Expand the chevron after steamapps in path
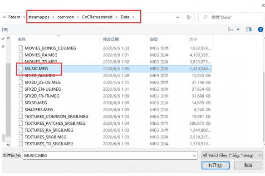This screenshot has height=176, width=265. click(x=53, y=17)
